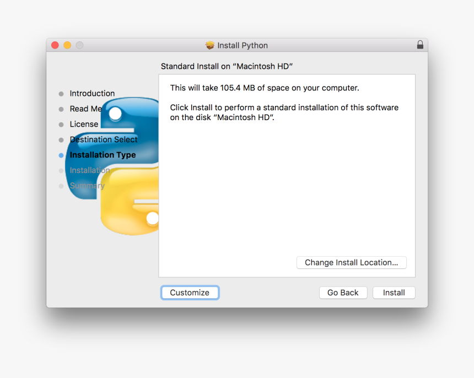Click the Install button
474x378 pixels.
click(x=394, y=293)
